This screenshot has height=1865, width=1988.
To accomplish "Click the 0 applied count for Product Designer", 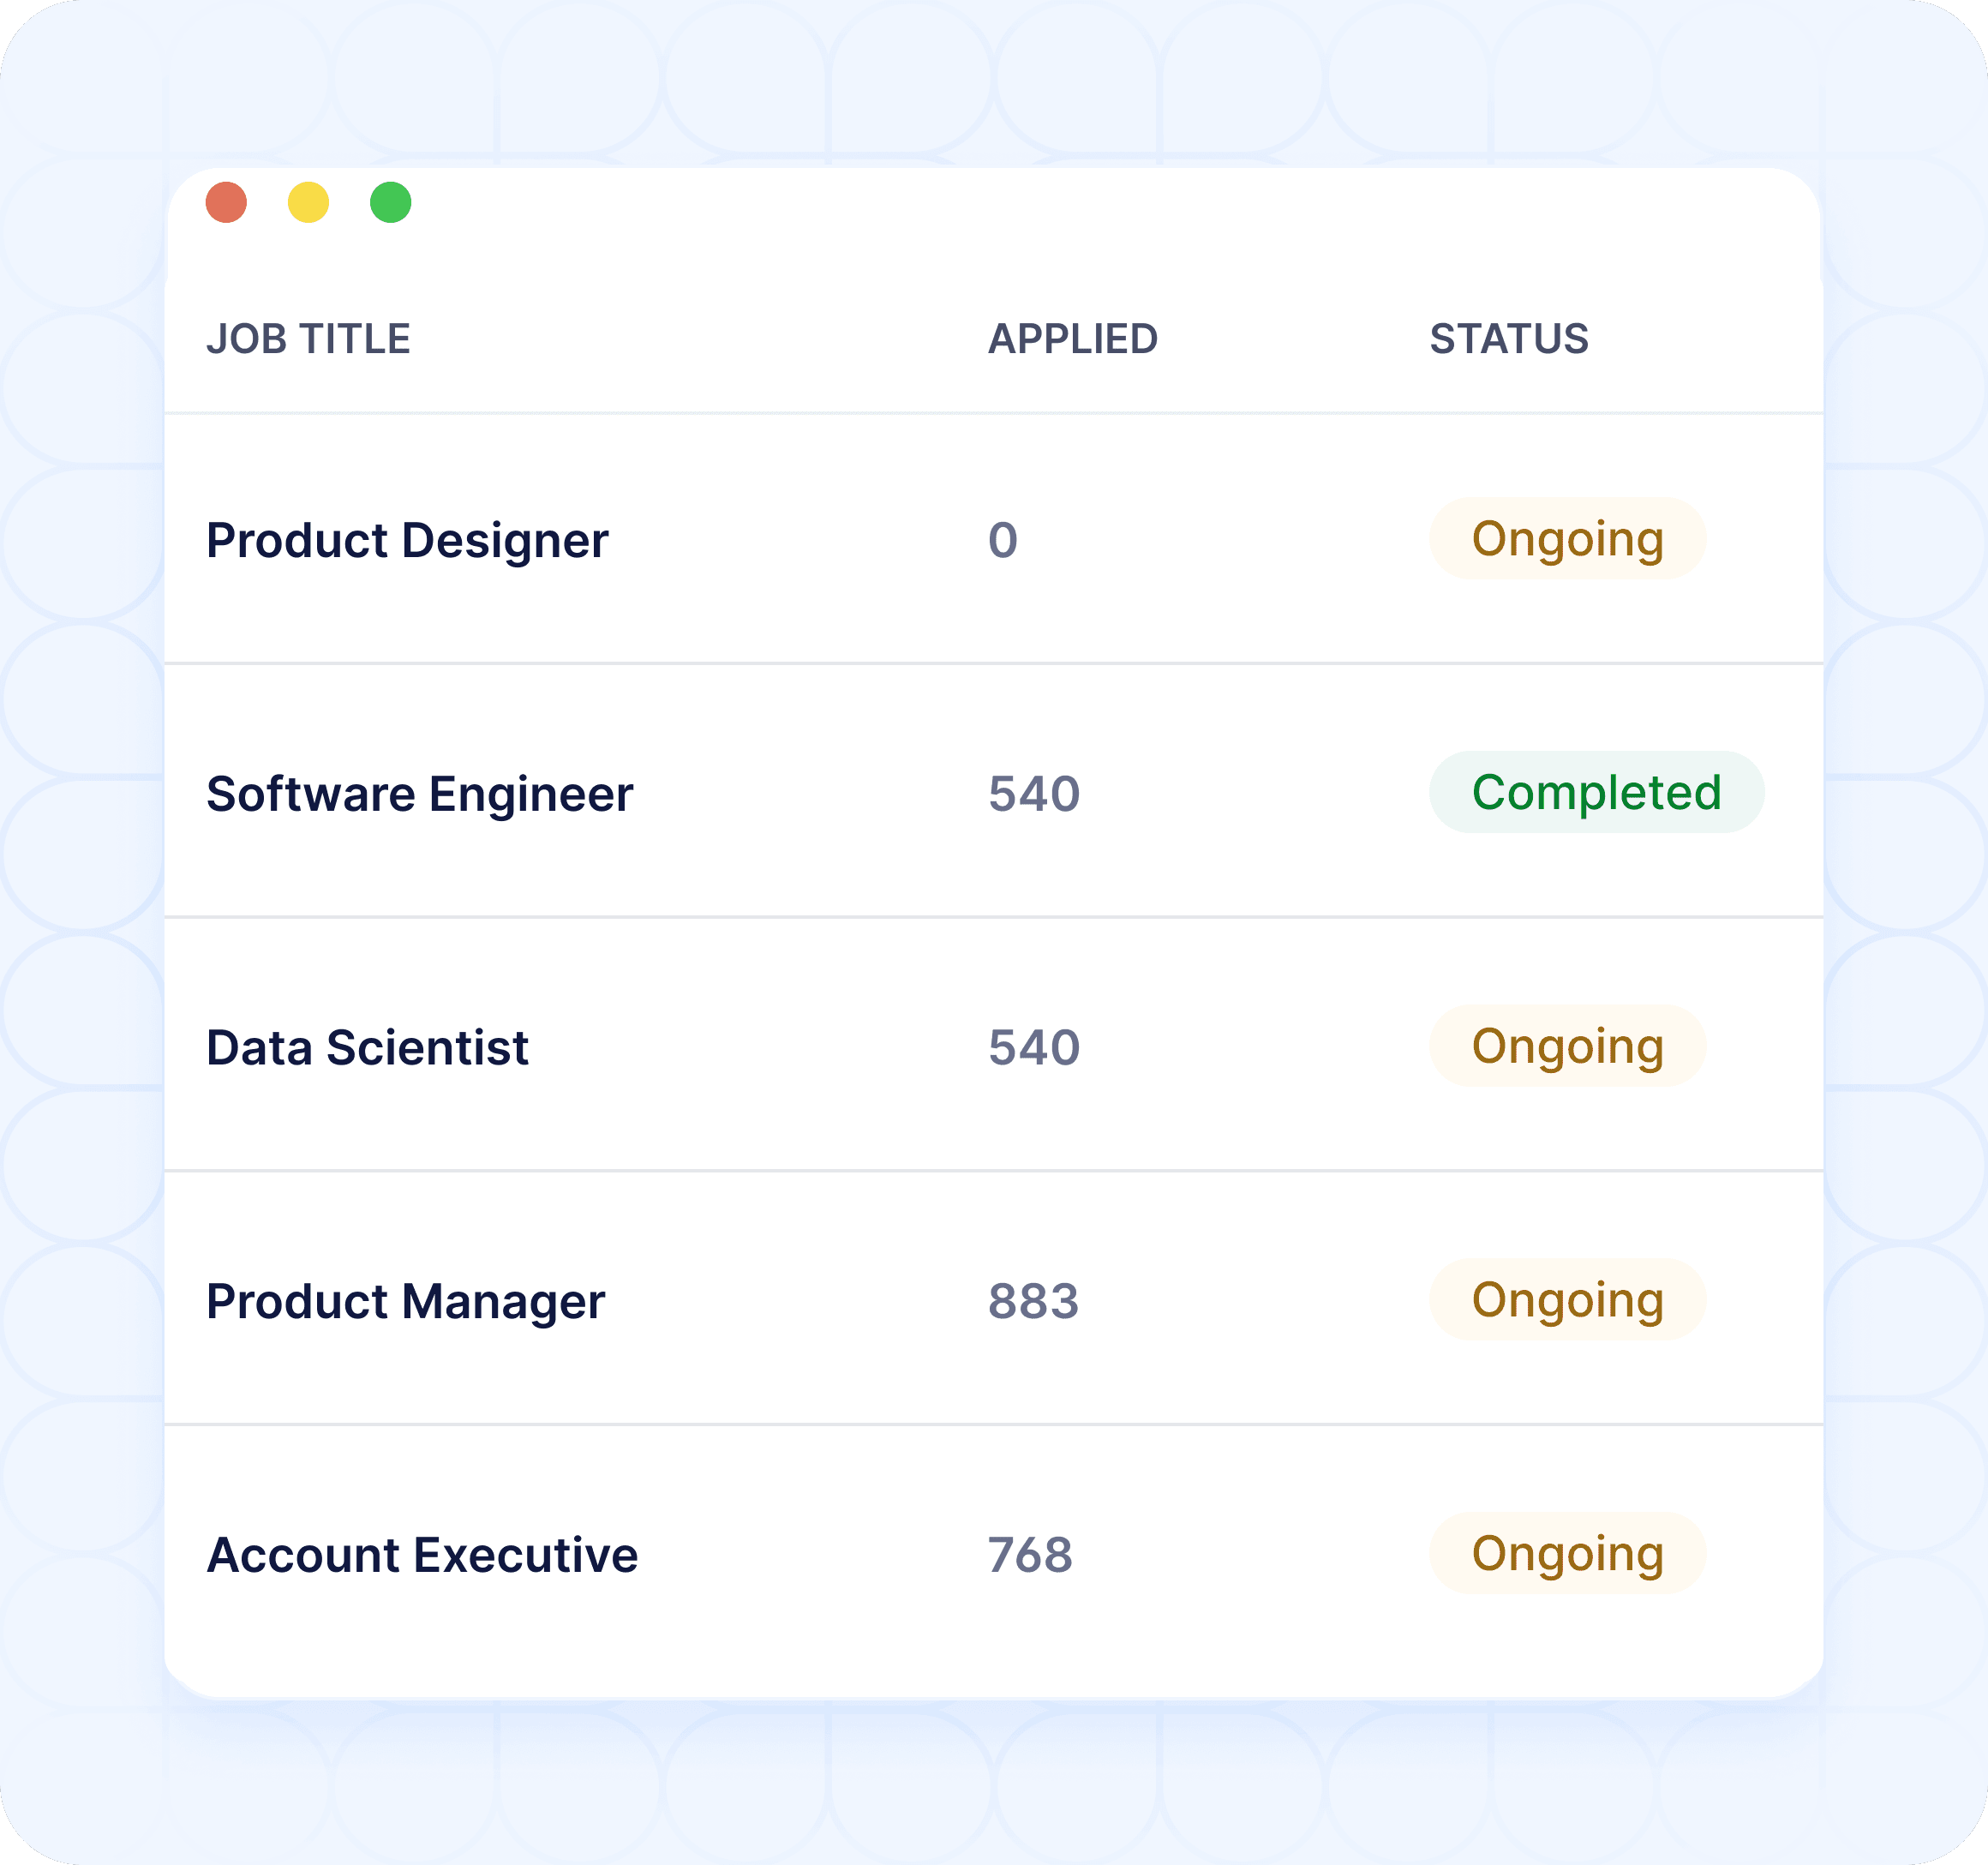I will coord(1003,540).
